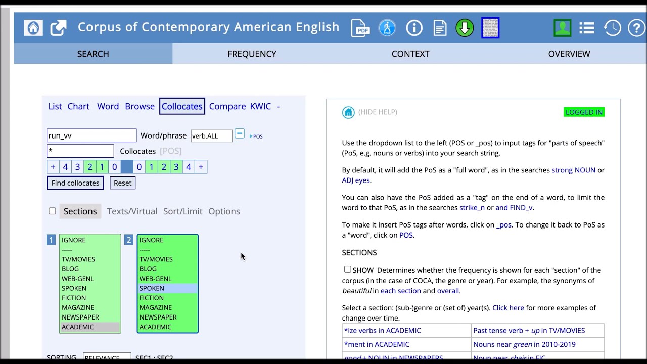Open the strike_n example link

[x=472, y=208]
